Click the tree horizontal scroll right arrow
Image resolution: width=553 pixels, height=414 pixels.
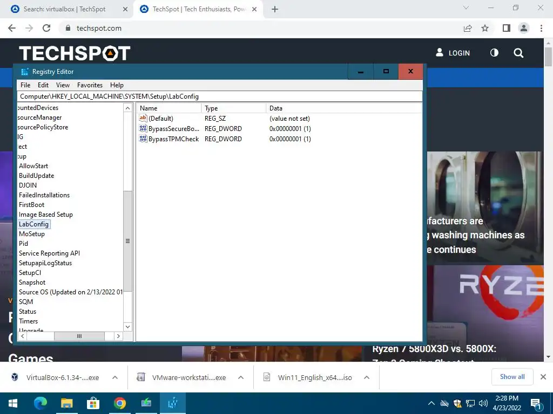pyautogui.click(x=118, y=336)
